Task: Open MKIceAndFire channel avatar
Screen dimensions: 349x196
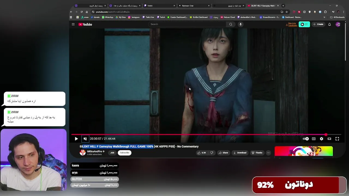Action: tap(83, 153)
